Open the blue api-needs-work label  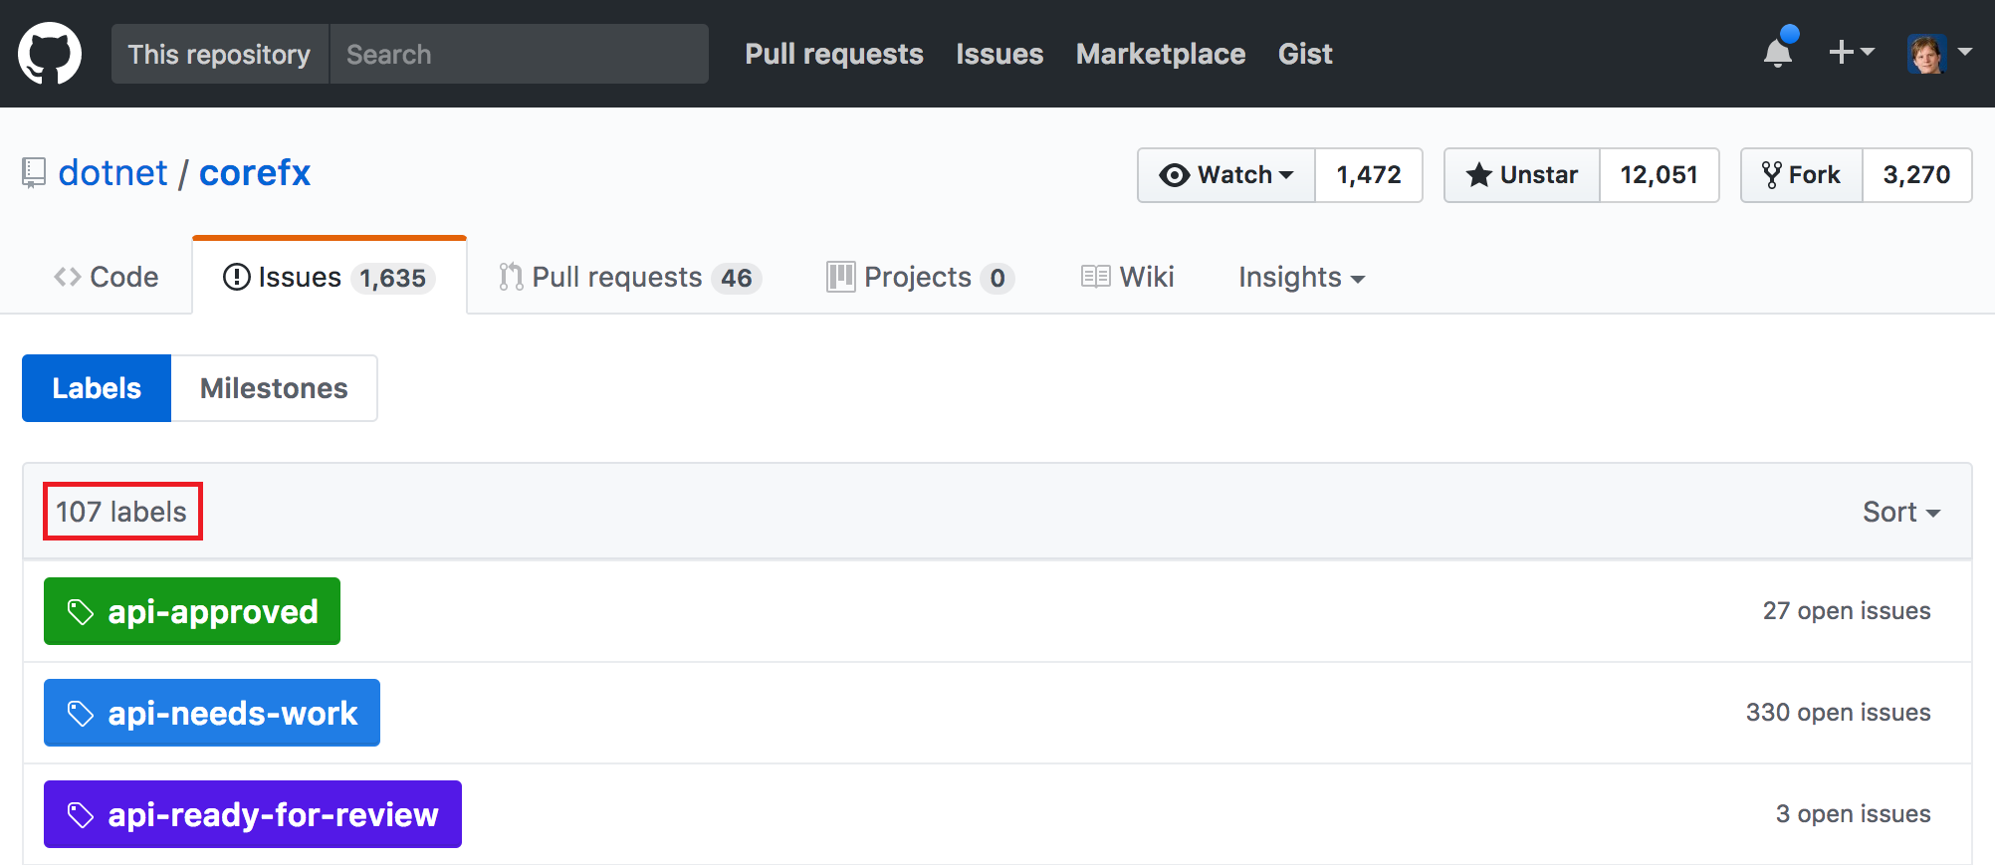[212, 713]
